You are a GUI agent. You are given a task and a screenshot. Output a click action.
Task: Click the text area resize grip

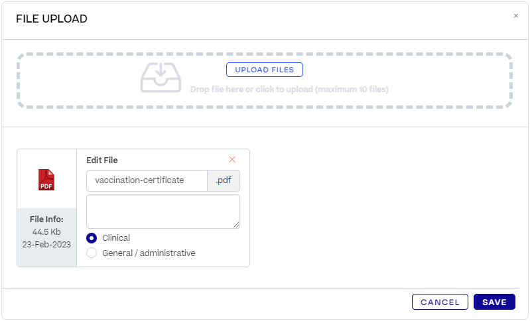pyautogui.click(x=236, y=225)
